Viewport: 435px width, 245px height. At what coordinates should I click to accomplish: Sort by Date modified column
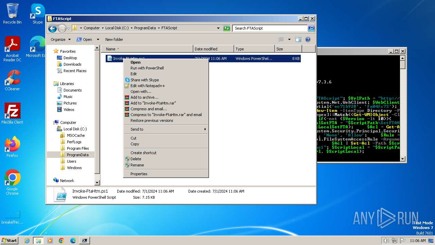coord(213,49)
